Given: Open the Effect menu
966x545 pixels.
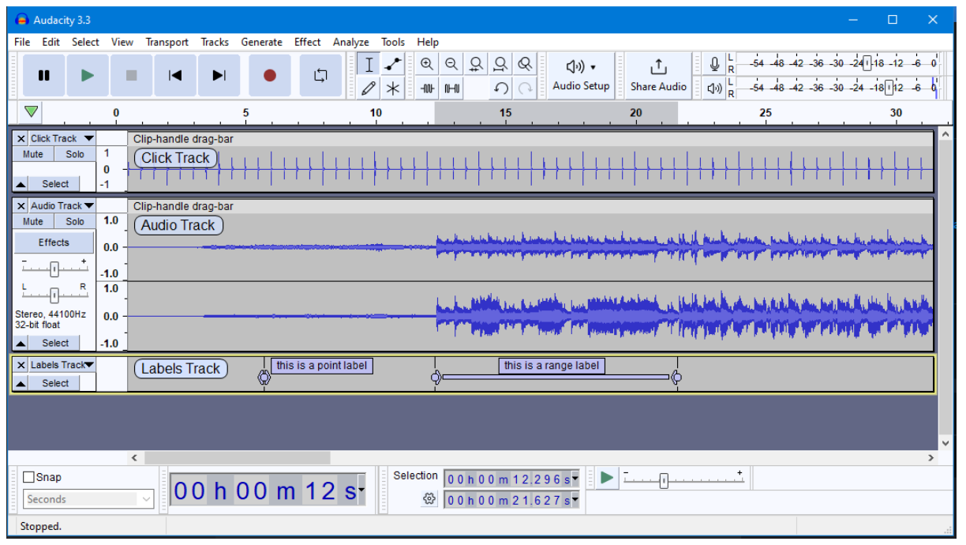Looking at the screenshot, I should click(x=308, y=42).
